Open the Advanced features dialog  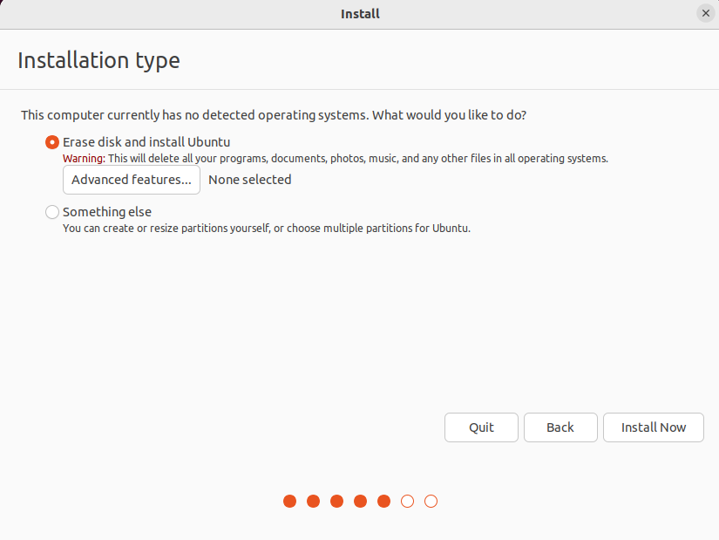[x=131, y=180]
